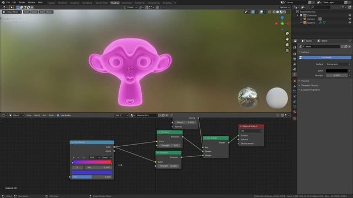Switch perspective/orthographic view grid icon

click(287, 50)
